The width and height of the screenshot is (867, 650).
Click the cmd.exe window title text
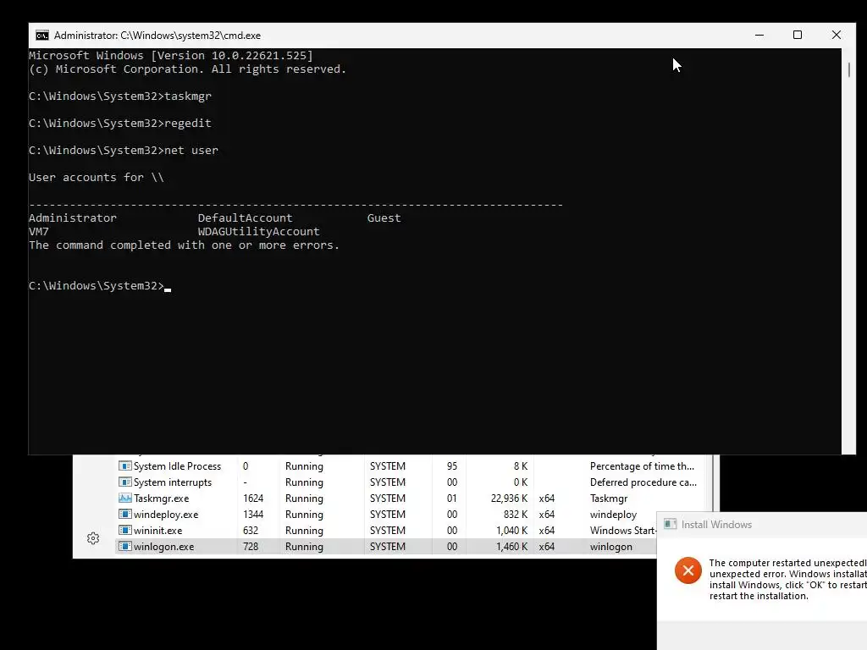157,36
